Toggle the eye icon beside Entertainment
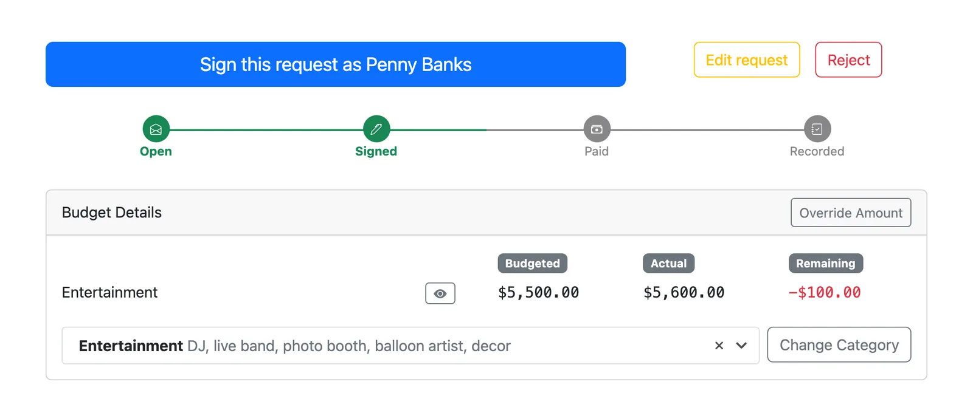The width and height of the screenshot is (973, 407). pos(440,293)
